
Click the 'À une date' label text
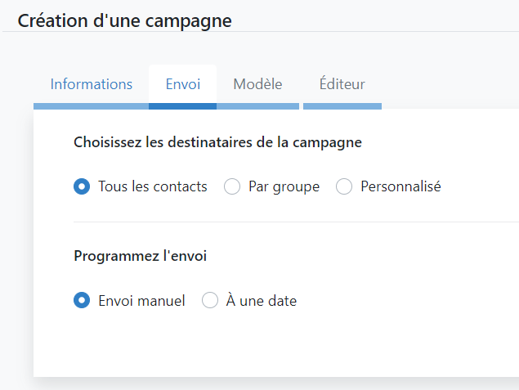click(262, 300)
